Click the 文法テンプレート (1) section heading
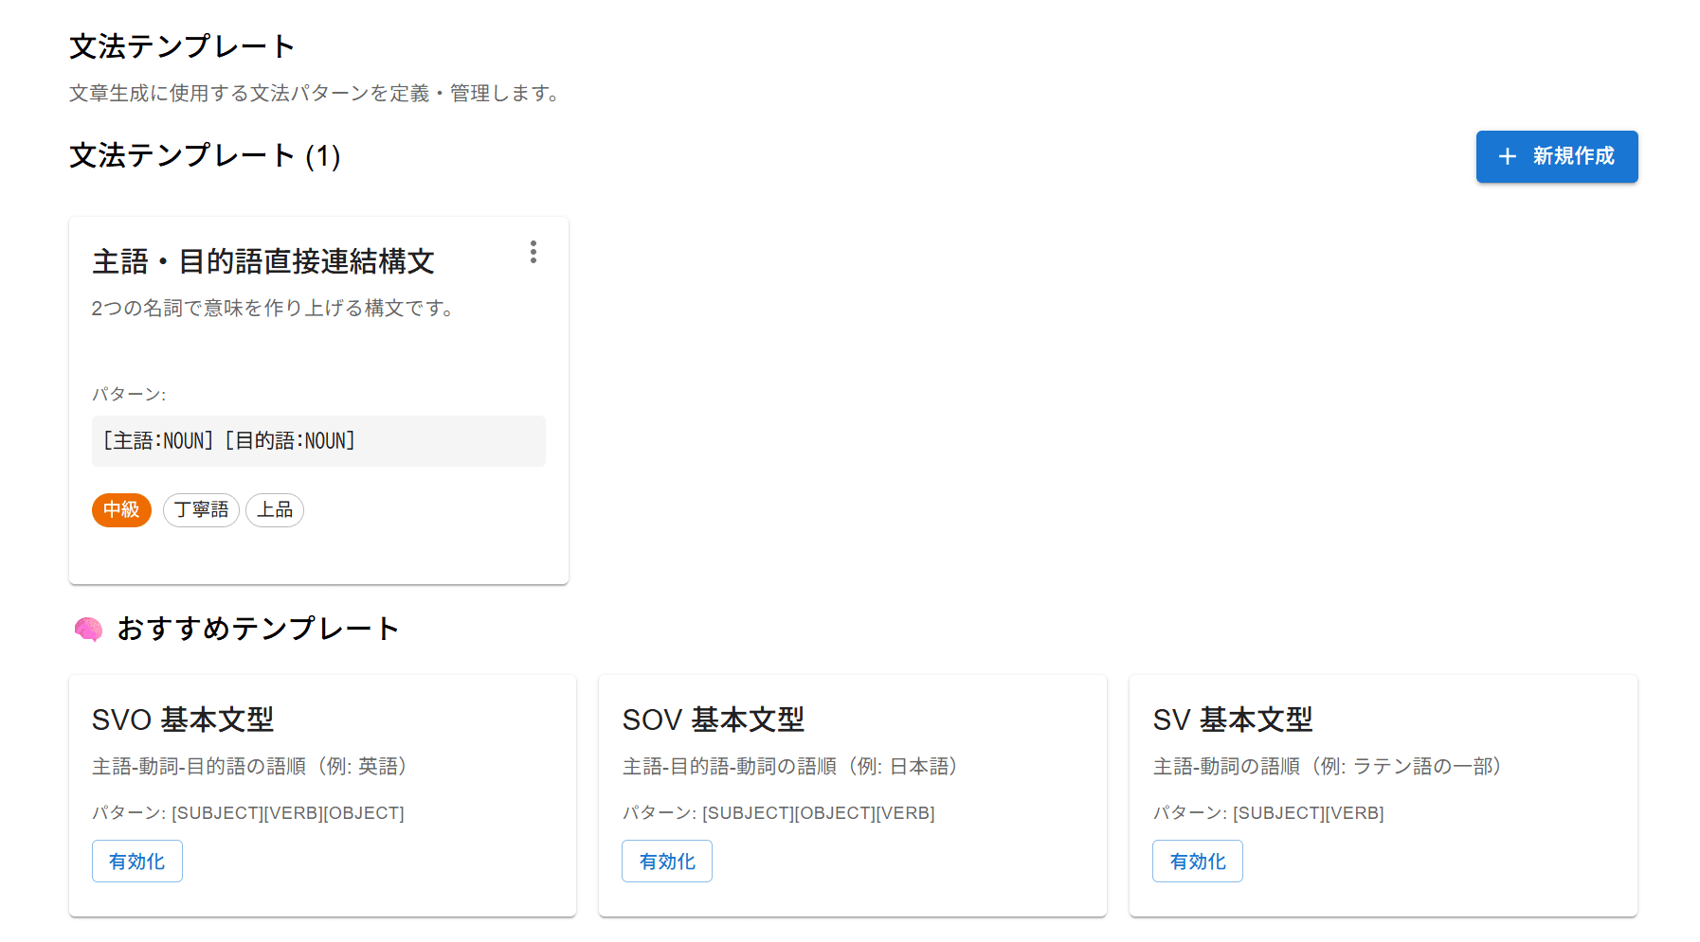 point(205,156)
